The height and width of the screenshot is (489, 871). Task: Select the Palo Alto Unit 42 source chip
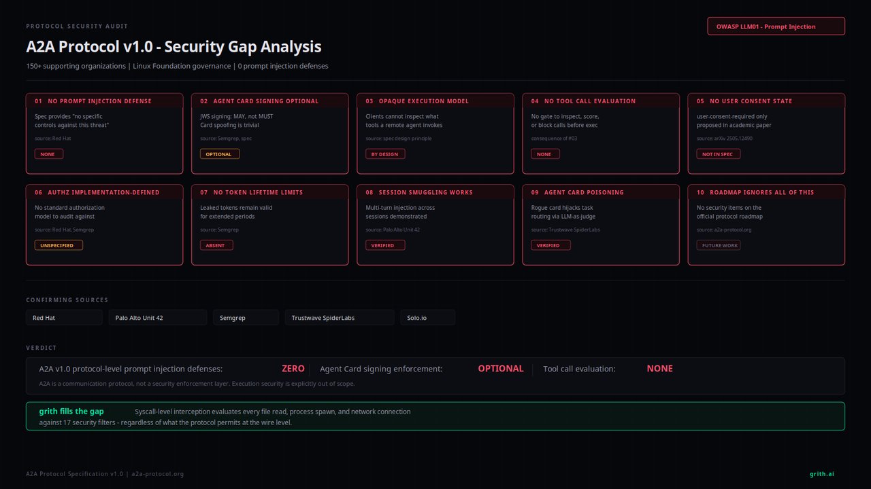157,317
